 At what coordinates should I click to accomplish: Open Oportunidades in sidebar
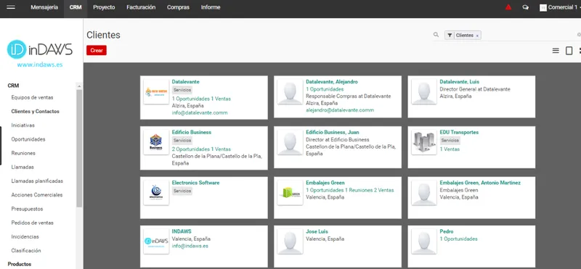coord(28,139)
